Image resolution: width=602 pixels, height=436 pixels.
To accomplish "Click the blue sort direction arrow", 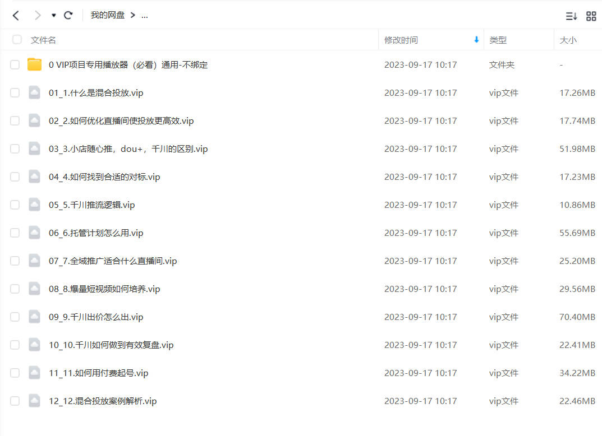I will pyautogui.click(x=476, y=39).
